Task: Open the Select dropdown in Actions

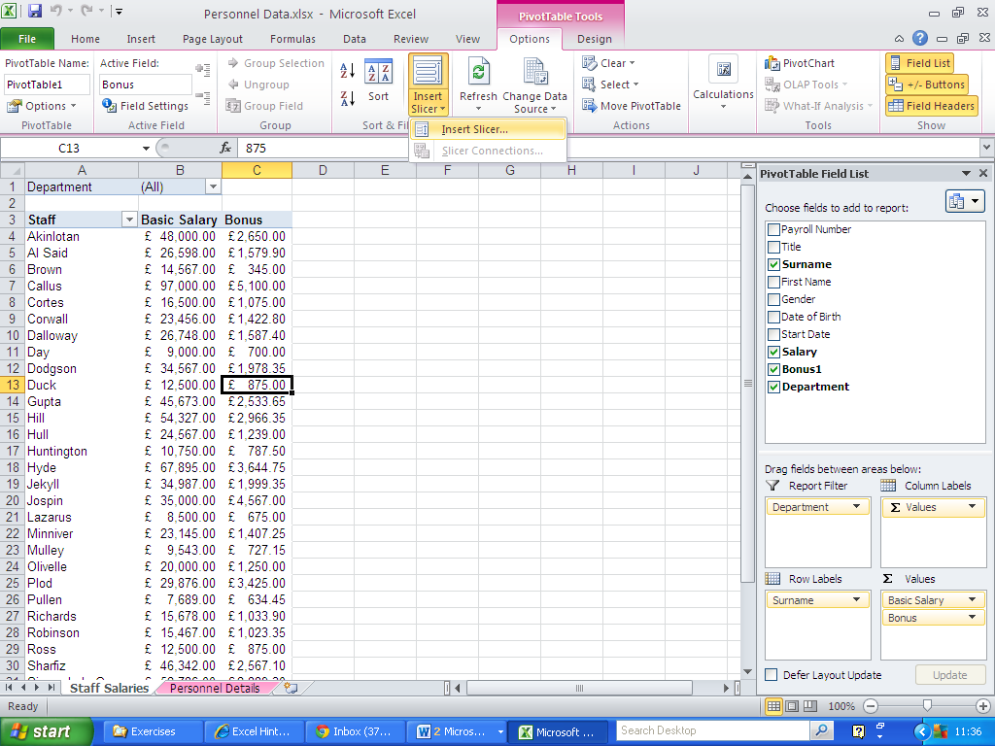Action: (x=610, y=85)
